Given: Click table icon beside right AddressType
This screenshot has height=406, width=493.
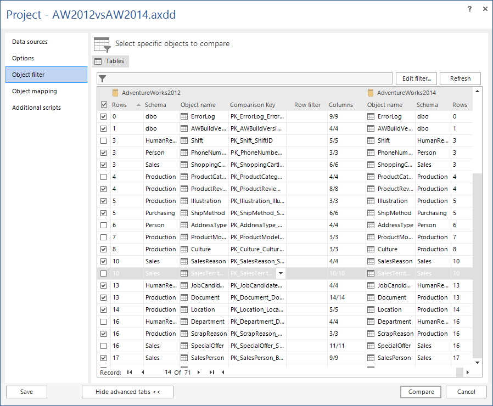Looking at the screenshot, I should [371, 225].
